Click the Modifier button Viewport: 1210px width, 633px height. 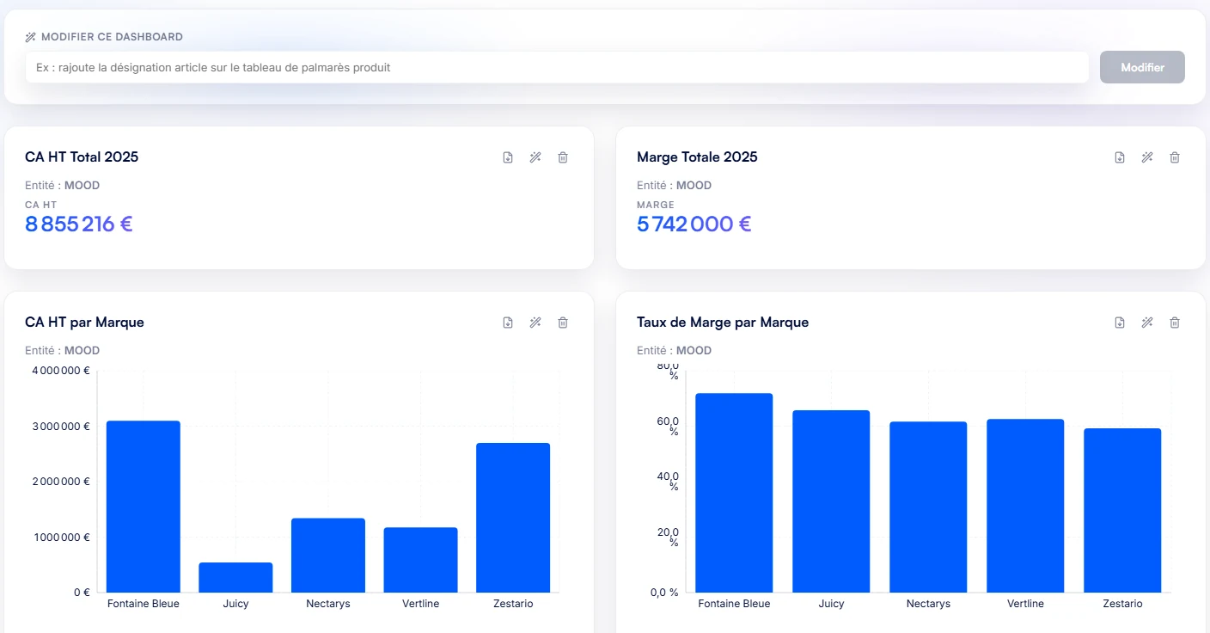(1142, 67)
